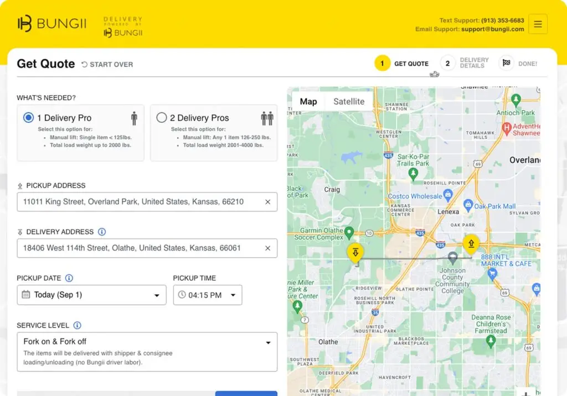The height and width of the screenshot is (396, 567).
Task: Click the Olathe city label on map
Action: (328, 342)
